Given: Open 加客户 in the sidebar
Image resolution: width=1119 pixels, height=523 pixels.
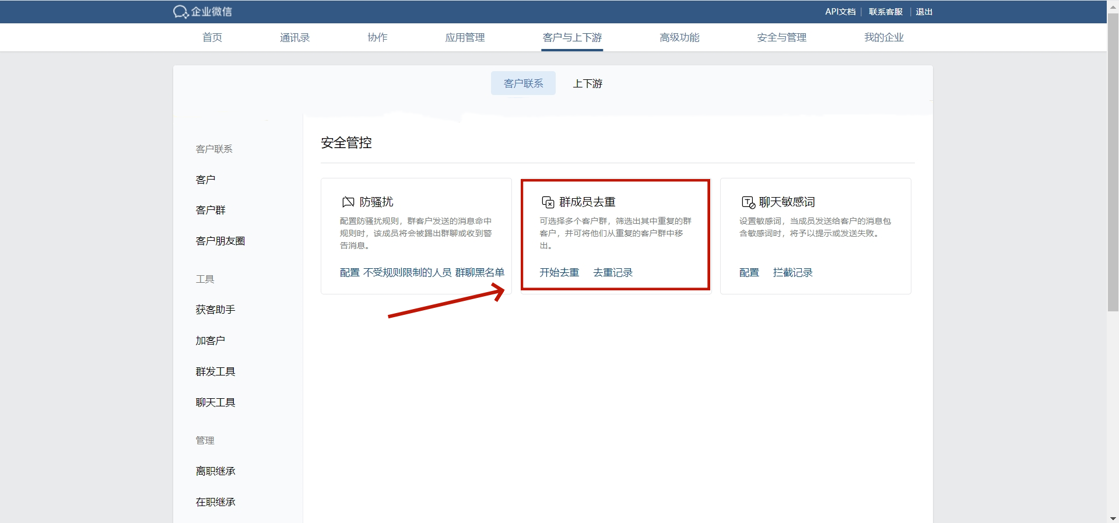Looking at the screenshot, I should tap(211, 341).
